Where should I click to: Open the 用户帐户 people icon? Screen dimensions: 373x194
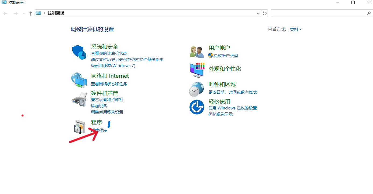coord(197,52)
